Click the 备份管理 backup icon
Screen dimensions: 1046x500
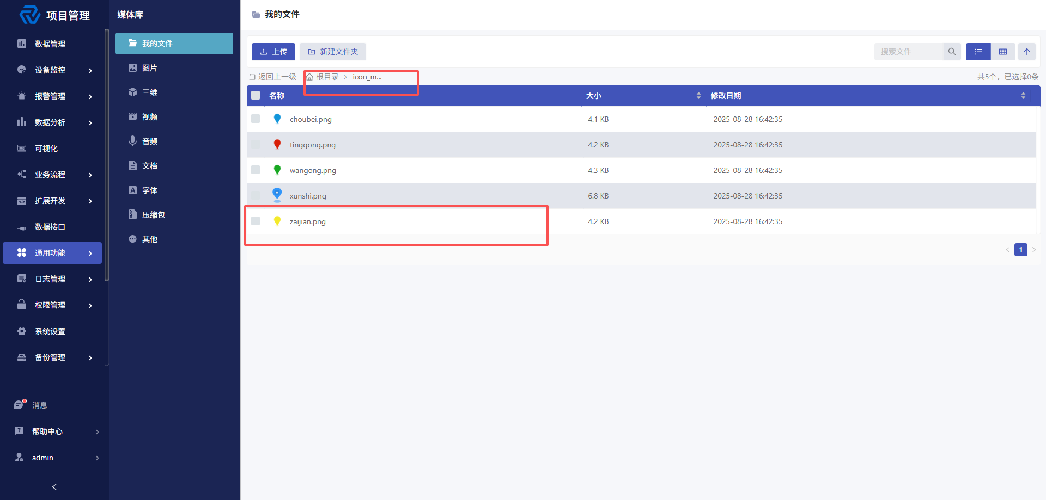[22, 357]
